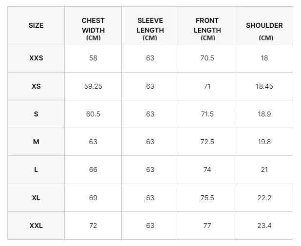
Task: Select shoulder value 22.2
Action: coord(264,198)
